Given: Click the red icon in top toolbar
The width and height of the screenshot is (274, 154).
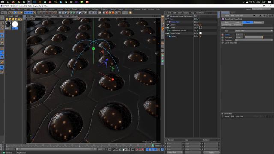Looking at the screenshot, I should click(x=107, y=12).
